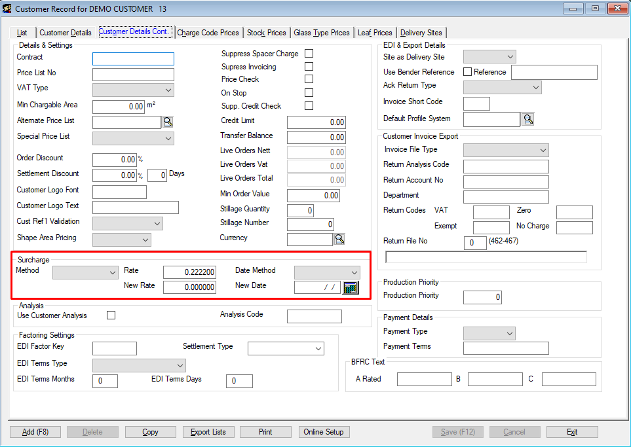The height and width of the screenshot is (447, 631).
Task: Open the New Date calendar picker icon
Action: coord(351,288)
